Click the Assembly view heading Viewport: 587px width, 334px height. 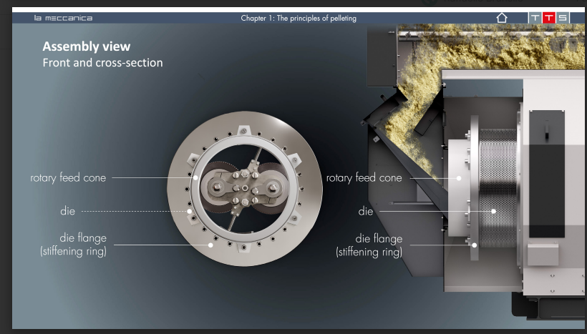click(86, 46)
